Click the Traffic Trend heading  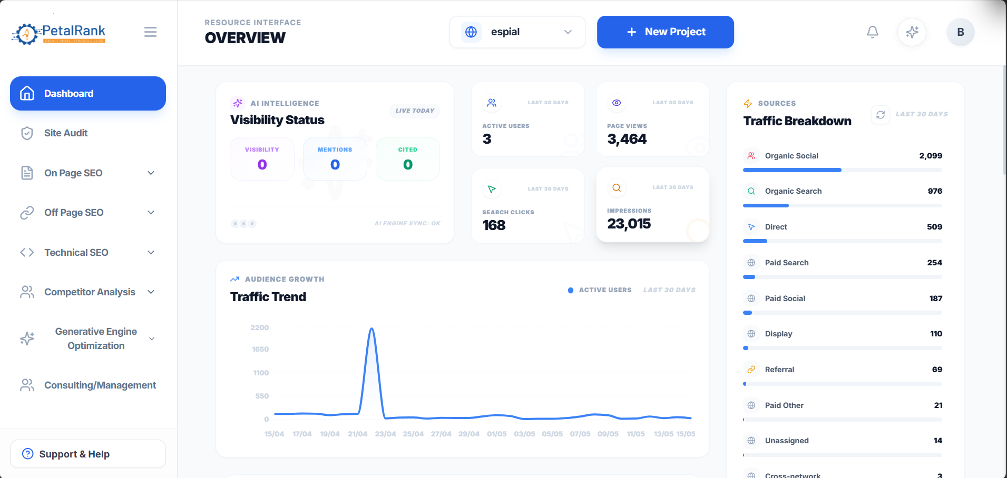[x=268, y=297]
